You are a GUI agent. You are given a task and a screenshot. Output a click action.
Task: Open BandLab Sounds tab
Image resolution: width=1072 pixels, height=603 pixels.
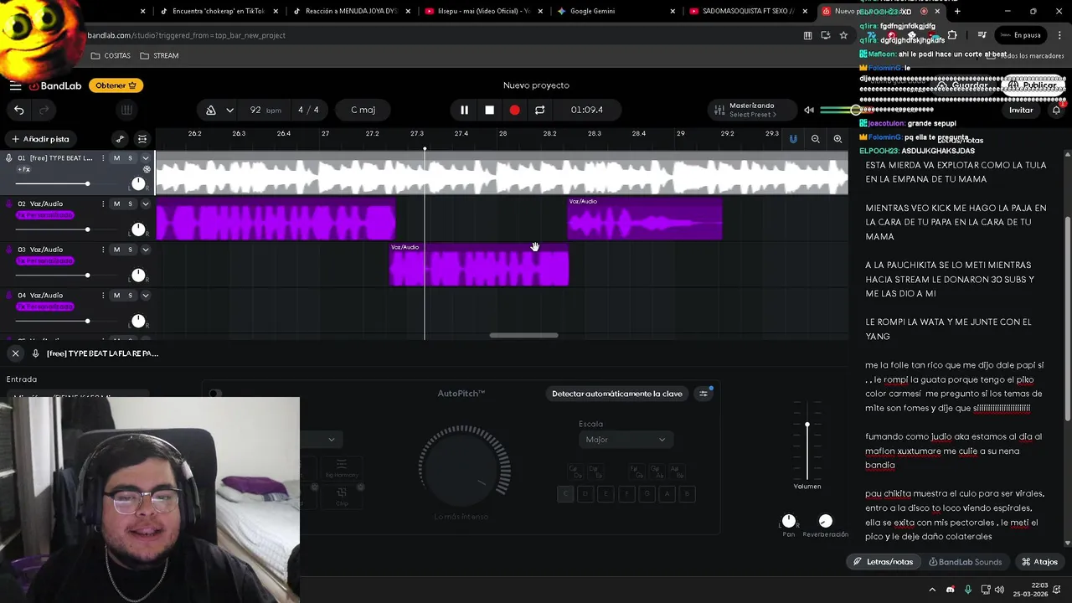click(x=965, y=562)
